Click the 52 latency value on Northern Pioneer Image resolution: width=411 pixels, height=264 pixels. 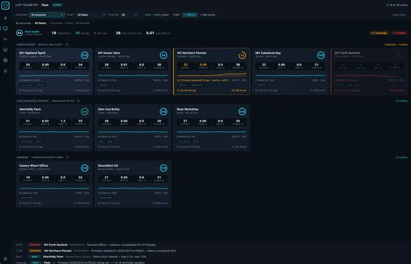pyautogui.click(x=186, y=64)
